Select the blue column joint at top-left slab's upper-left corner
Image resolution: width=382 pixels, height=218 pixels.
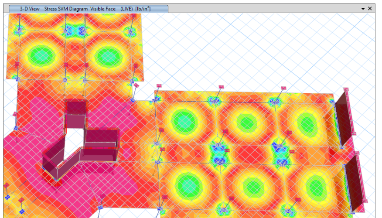tap(19, 30)
